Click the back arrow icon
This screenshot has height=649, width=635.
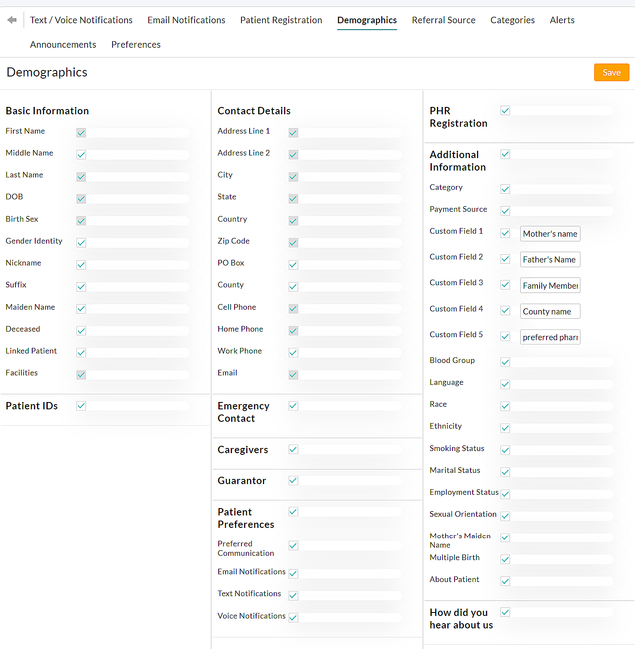point(12,20)
